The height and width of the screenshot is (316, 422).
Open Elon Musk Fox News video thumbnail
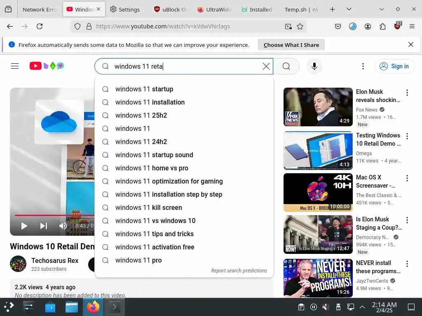click(318, 107)
